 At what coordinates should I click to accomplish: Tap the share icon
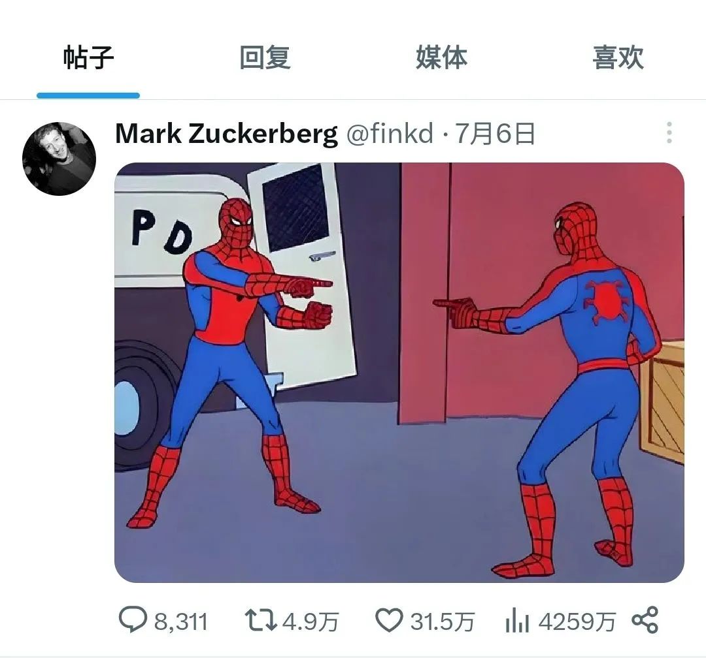pyautogui.click(x=645, y=620)
